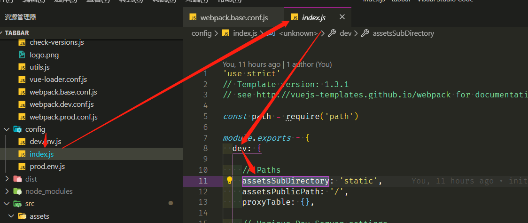Click inline blame text on line 11
The width and height of the screenshot is (528, 223).
pyautogui.click(x=469, y=181)
